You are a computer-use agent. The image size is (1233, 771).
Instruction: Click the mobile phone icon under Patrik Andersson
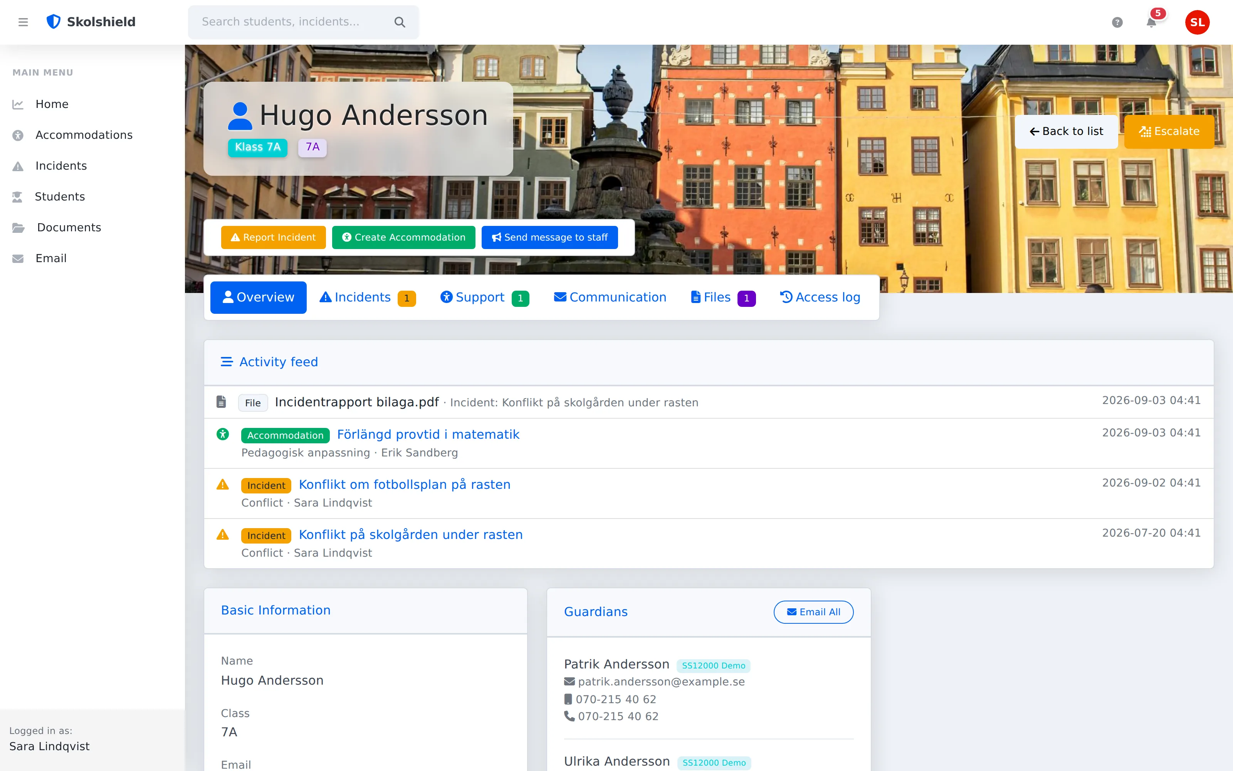(x=568, y=699)
